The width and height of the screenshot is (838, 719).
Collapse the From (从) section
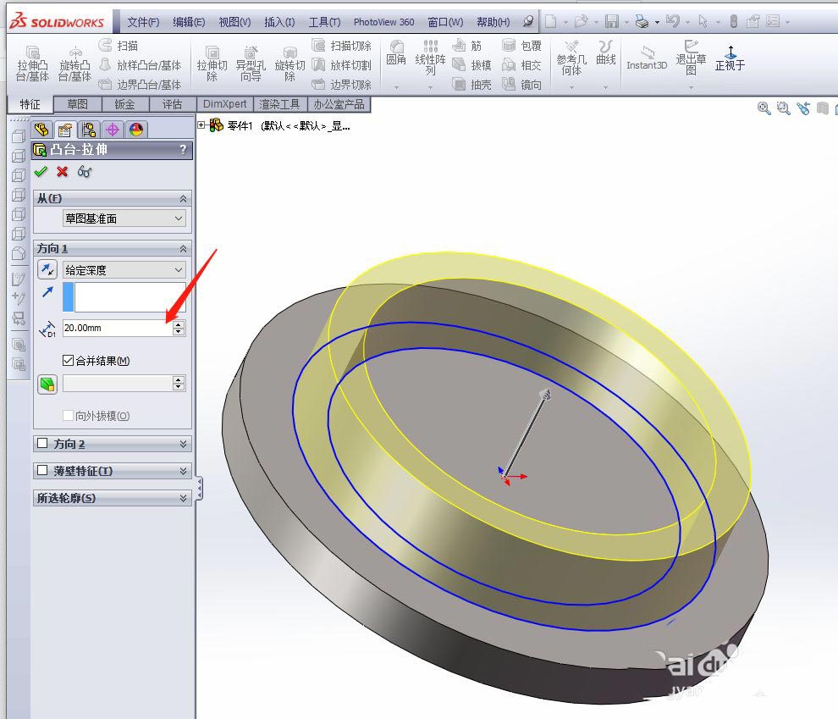[184, 198]
